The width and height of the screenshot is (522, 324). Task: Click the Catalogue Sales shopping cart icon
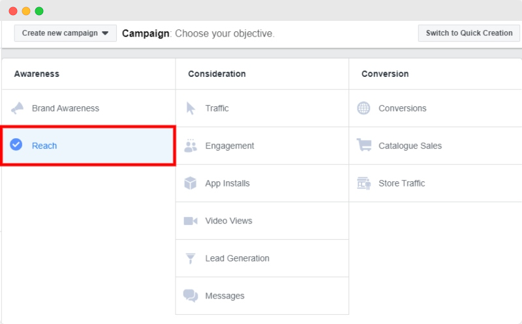click(x=364, y=145)
